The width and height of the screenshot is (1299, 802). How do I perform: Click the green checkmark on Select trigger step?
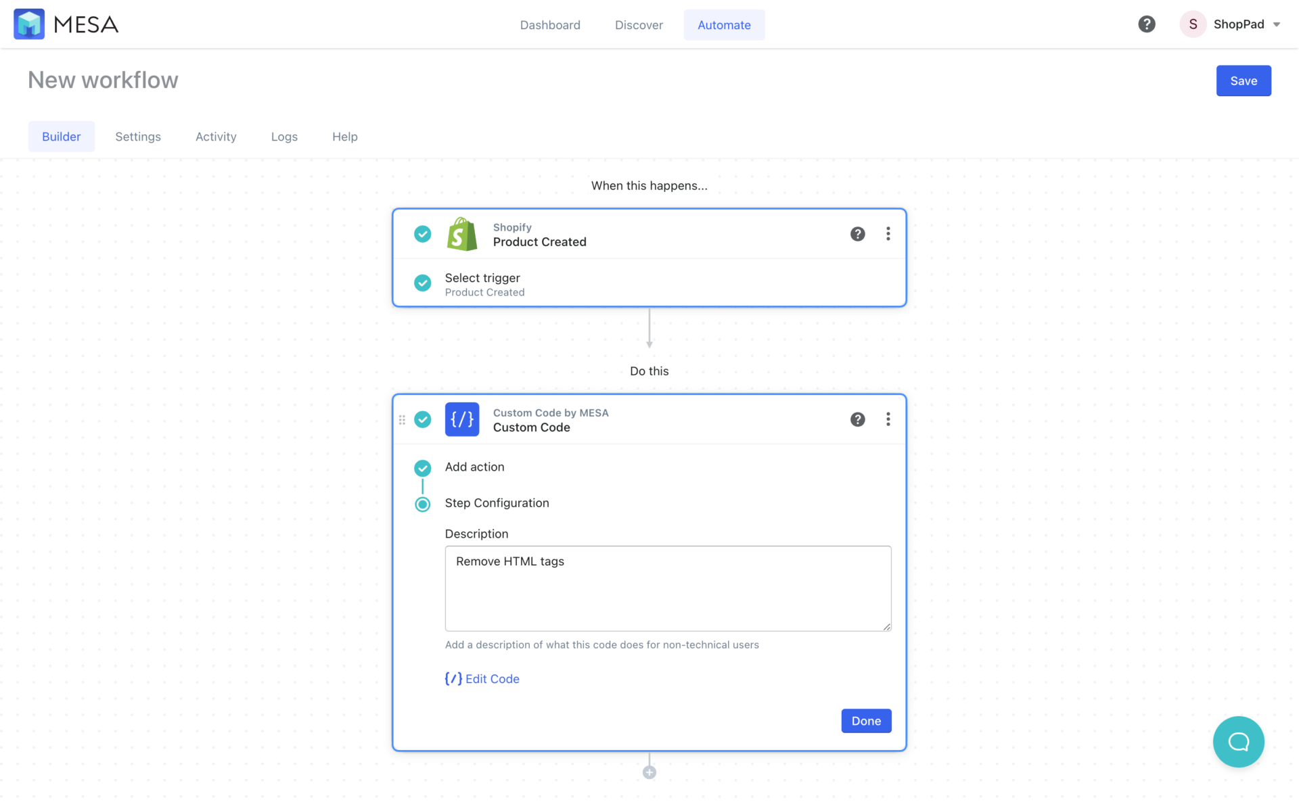pos(422,283)
